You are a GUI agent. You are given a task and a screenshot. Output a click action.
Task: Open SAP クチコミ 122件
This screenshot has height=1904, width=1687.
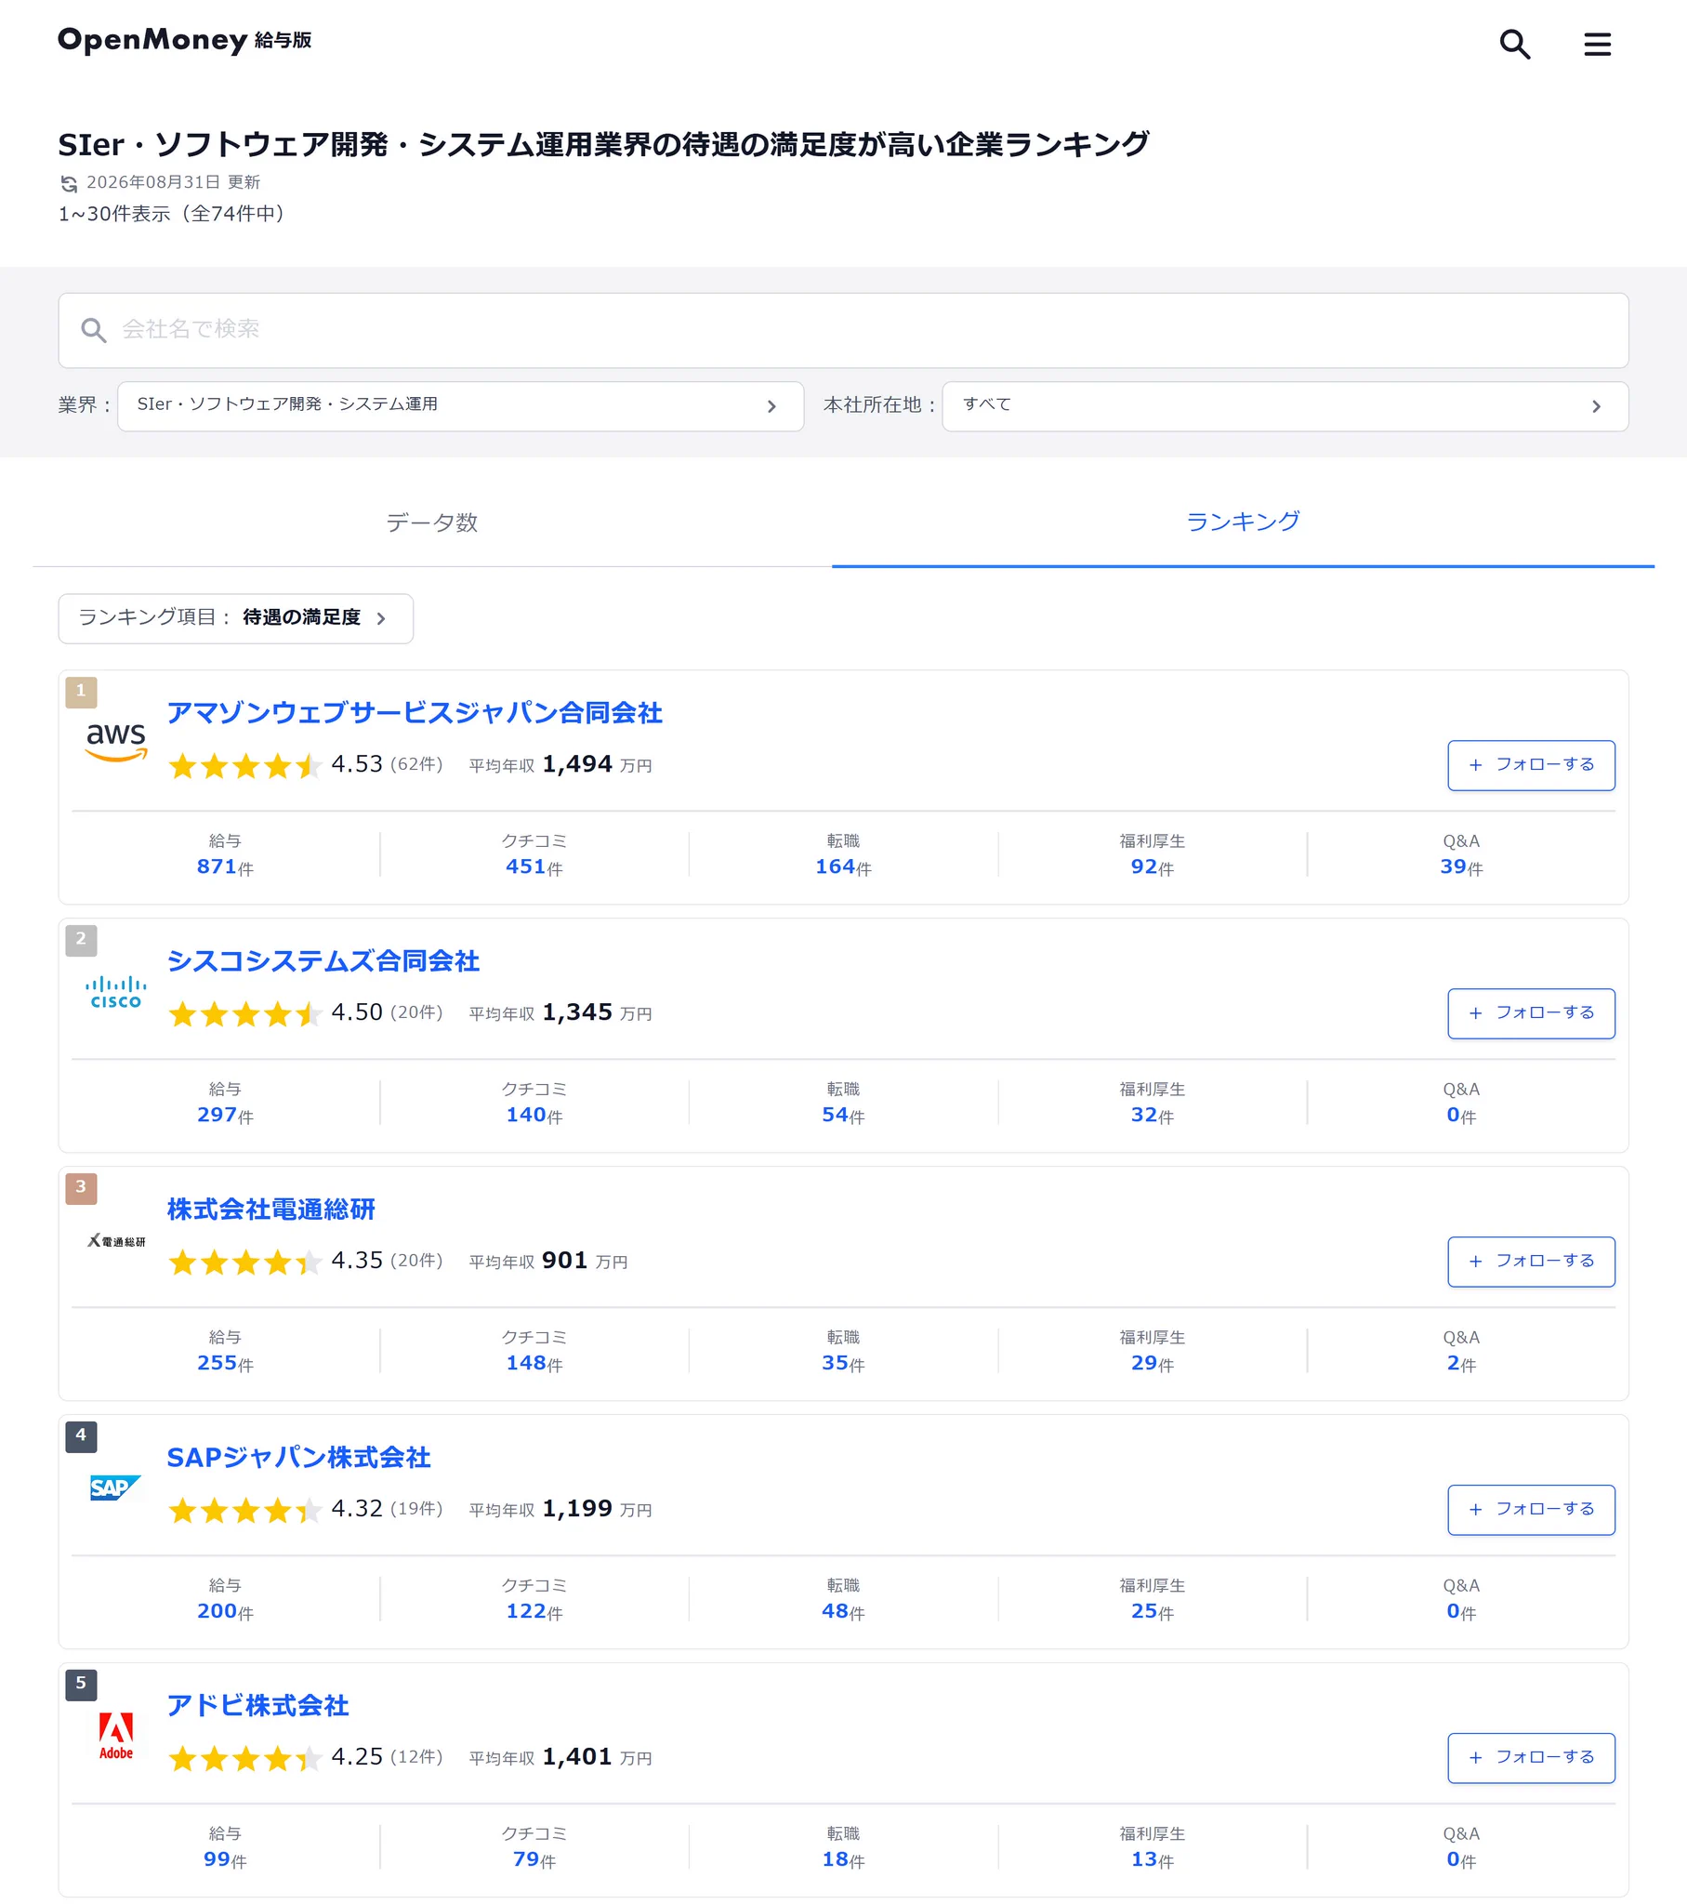534,1599
